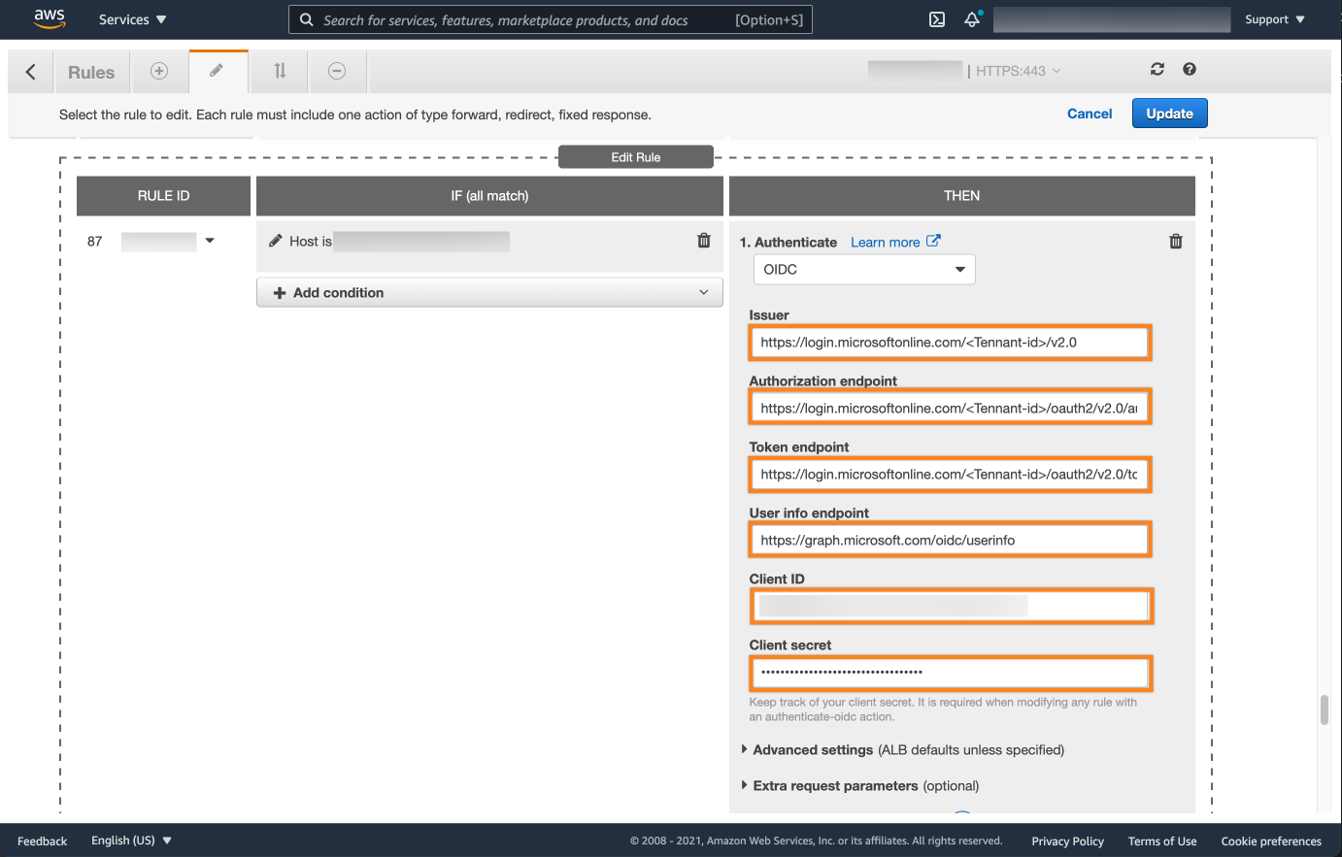1342x857 pixels.
Task: Open the Services menu
Action: [x=132, y=19]
